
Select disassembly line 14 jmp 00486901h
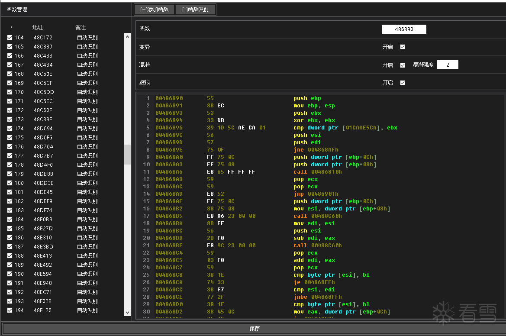point(316,194)
